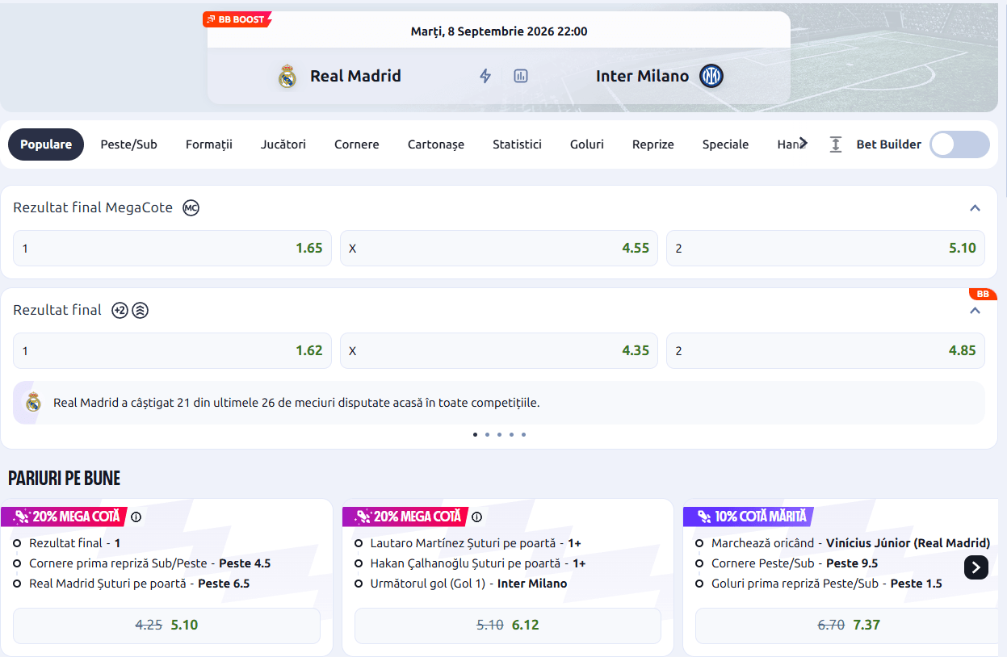Open info icon of the Rezultat final 1 mega cota card

(x=136, y=517)
